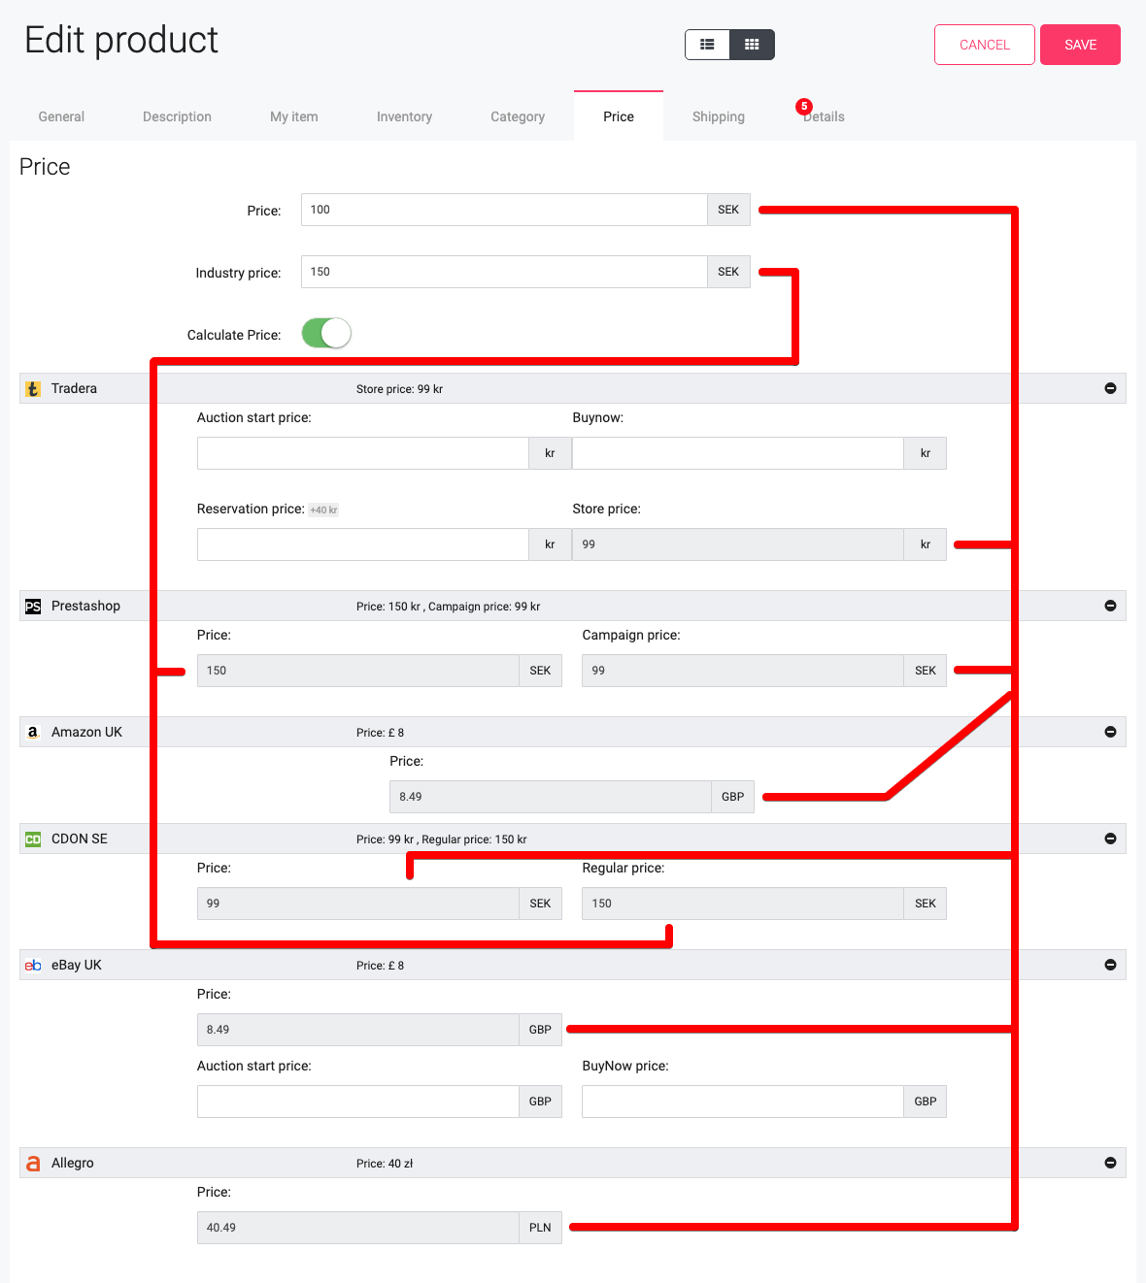
Task: Open the General tab
Action: pos(61,116)
